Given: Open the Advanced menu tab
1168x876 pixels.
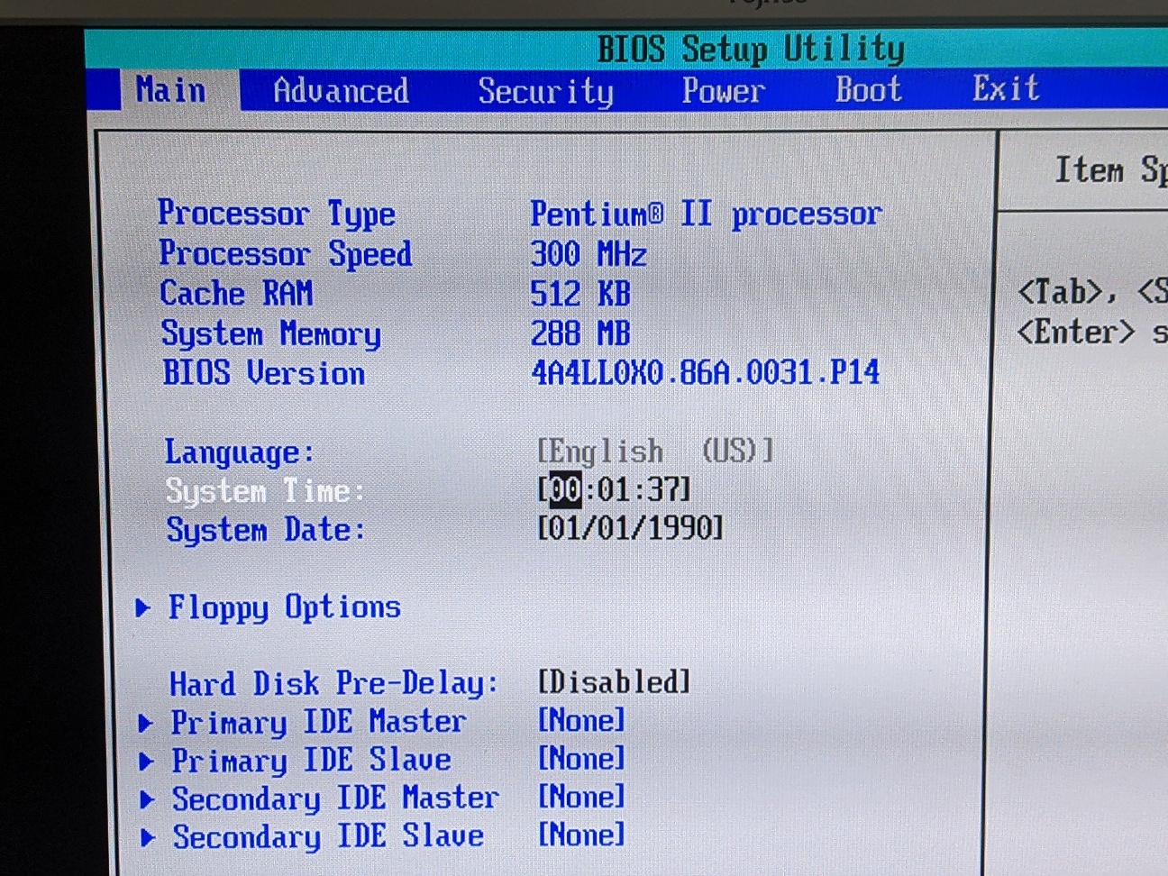Looking at the screenshot, I should click(341, 90).
